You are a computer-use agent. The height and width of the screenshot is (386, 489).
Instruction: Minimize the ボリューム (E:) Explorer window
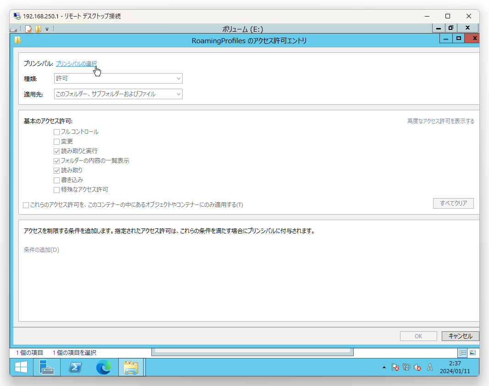pyautogui.click(x=439, y=28)
